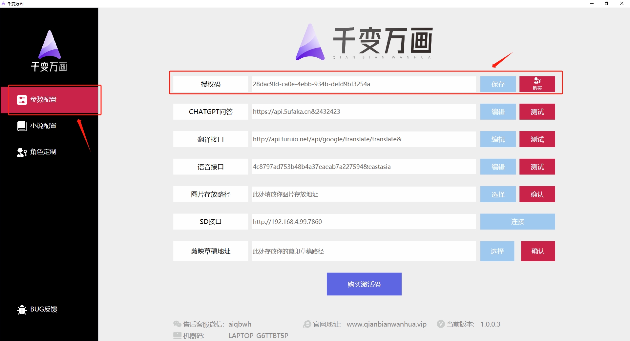Restore down the 千变万画 window
This screenshot has height=341, width=630.
tap(607, 4)
